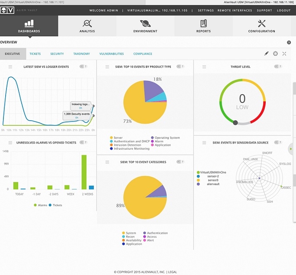Click the Server legend color dot
This screenshot has height=275, width=296.
[x=111, y=137]
